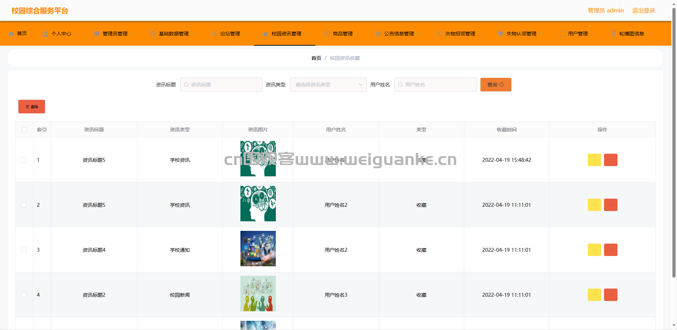677x330 pixels.
Task: Click the red 删除 button
Action: tap(32, 107)
